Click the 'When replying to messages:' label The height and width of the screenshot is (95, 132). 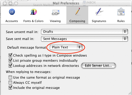click(x=29, y=72)
